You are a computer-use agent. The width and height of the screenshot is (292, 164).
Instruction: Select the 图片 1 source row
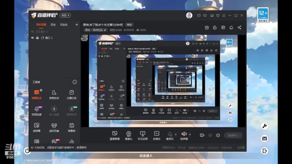(54, 32)
